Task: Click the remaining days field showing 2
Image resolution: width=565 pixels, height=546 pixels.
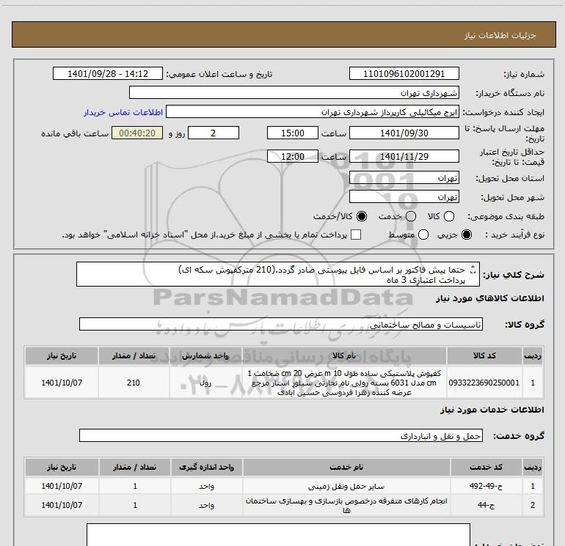Action: (x=214, y=133)
